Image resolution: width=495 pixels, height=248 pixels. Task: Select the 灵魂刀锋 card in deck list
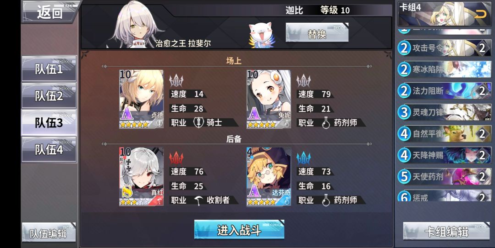tap(445, 112)
